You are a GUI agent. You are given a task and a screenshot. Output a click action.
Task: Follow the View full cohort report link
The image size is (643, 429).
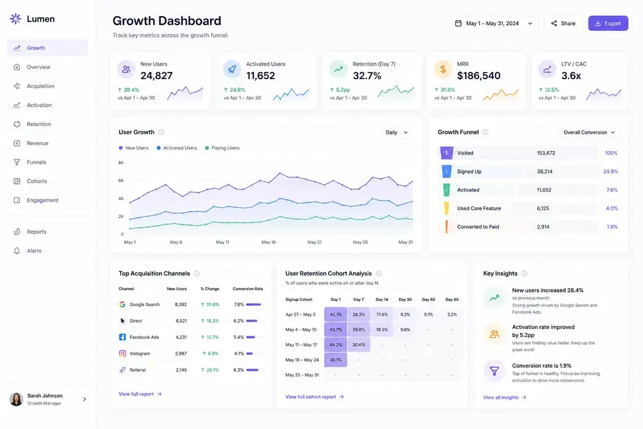(314, 397)
